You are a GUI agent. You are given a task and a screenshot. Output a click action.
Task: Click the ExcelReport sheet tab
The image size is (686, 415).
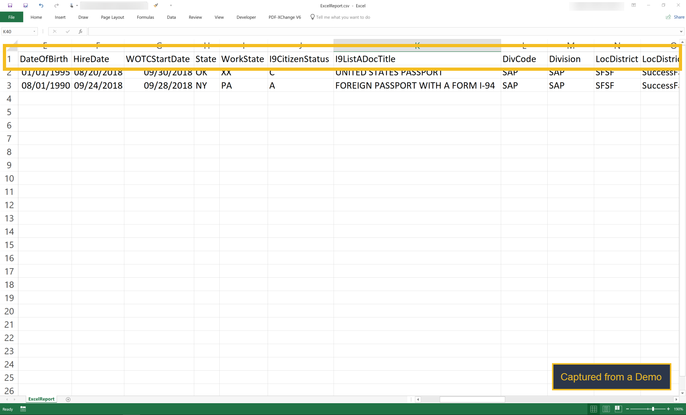pos(41,399)
